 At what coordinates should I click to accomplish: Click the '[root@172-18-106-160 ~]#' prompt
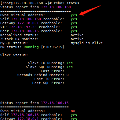click(x=26, y=3)
